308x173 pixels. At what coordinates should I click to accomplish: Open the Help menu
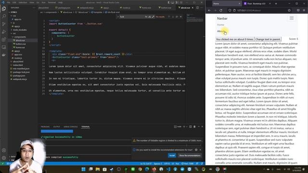[60, 2]
